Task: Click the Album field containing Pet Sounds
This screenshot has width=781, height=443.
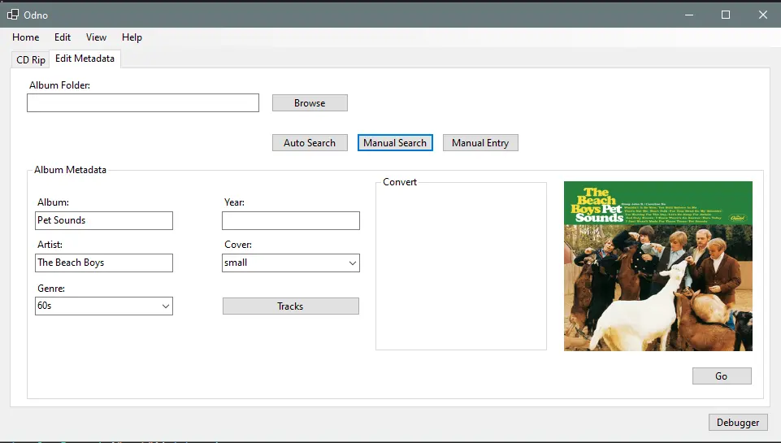Action: click(103, 221)
